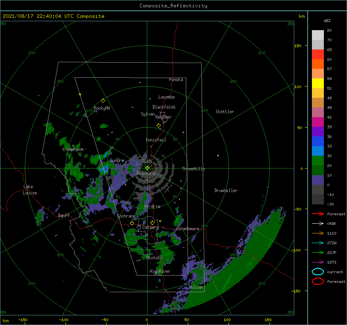
Task: Click the white asterisk above Limestone
Action: 73,146
